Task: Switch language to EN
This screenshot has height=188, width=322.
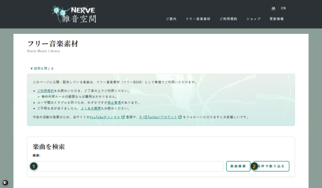Action: point(283,8)
